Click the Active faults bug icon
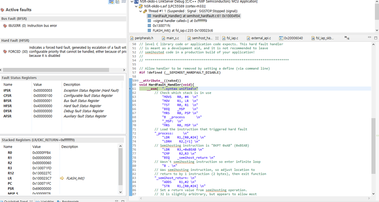Viewport: 379px width, 202px height. point(2,10)
